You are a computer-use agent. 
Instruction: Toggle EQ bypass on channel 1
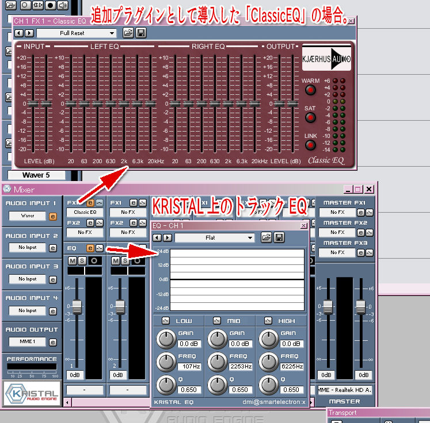point(99,248)
